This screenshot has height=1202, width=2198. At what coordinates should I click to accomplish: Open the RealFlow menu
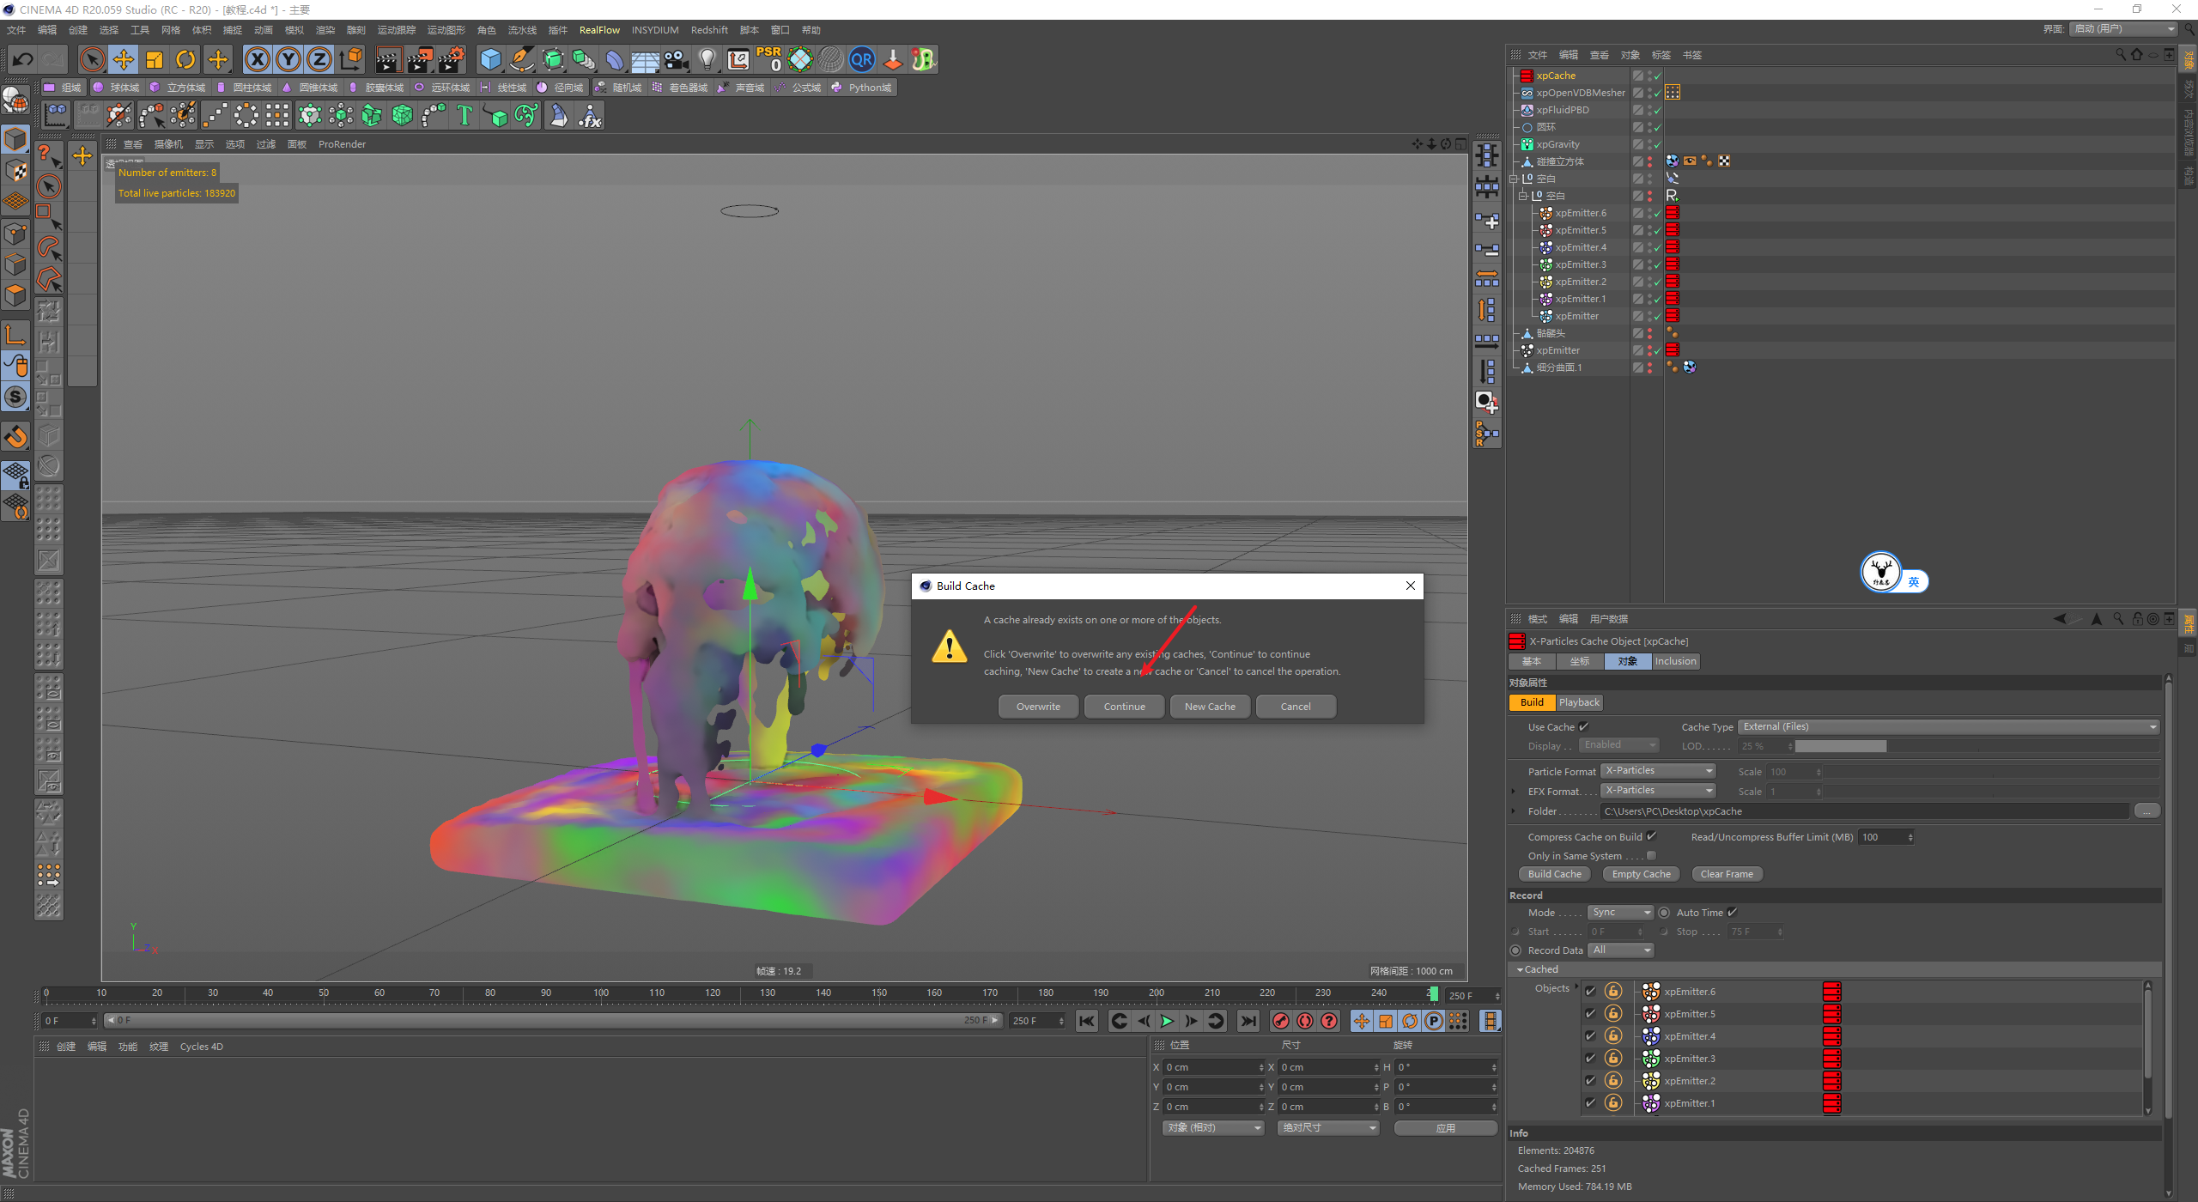(x=599, y=30)
